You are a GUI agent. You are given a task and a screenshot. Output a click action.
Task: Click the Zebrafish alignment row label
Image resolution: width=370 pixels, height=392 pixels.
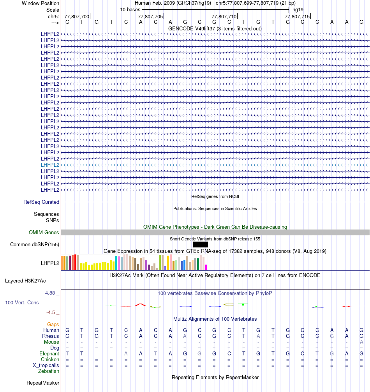point(49,371)
